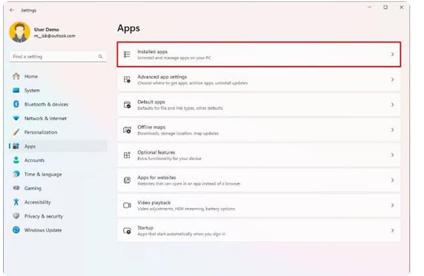Select Windows Update in the sidebar

(42, 230)
